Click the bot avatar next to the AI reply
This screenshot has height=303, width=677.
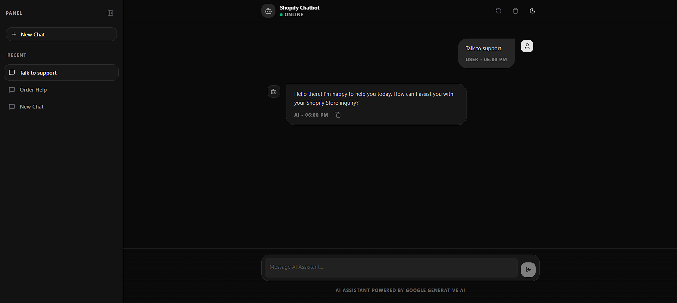[x=274, y=92]
